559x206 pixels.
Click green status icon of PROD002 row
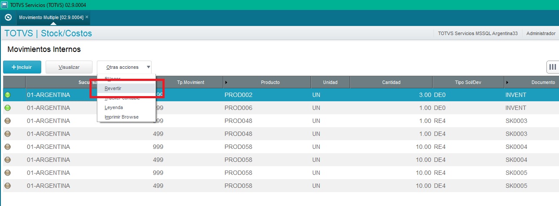tap(7, 95)
